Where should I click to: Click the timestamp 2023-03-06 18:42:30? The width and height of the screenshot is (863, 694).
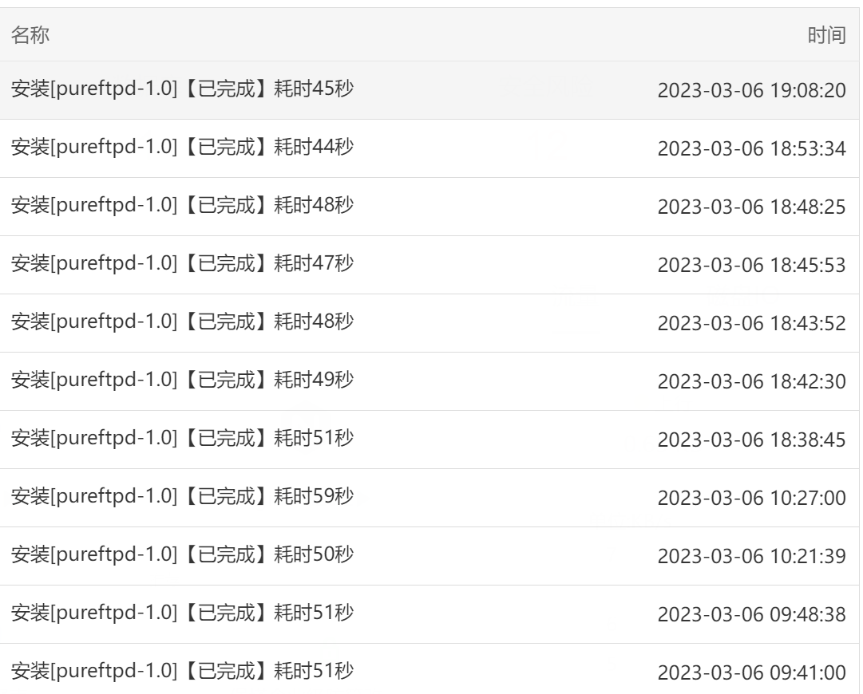[751, 381]
